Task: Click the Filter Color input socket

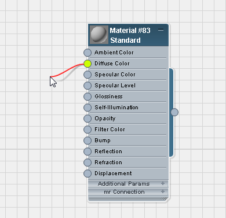Action: click(x=88, y=130)
